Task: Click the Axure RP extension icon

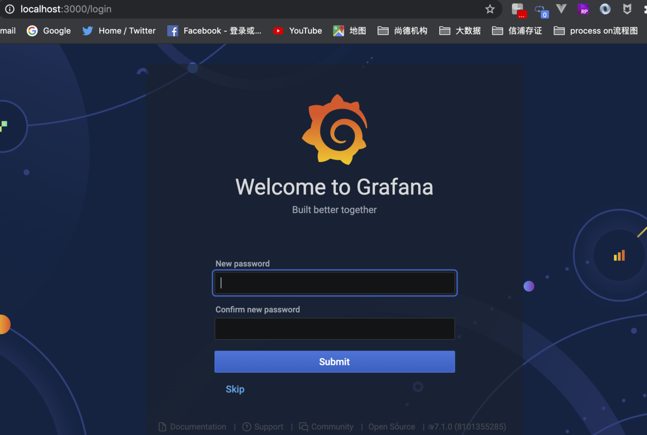Action: pos(583,9)
